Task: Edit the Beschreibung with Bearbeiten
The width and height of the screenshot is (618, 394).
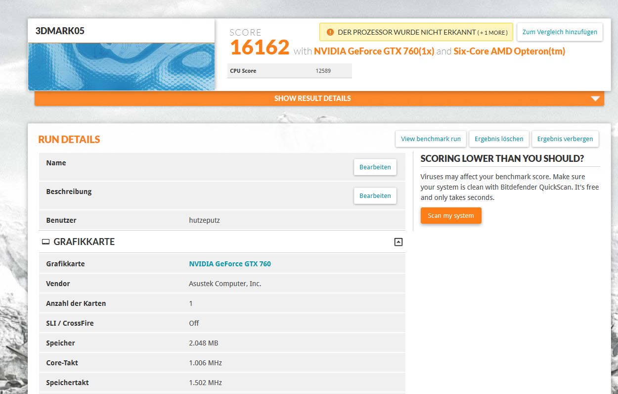Action: (x=375, y=196)
